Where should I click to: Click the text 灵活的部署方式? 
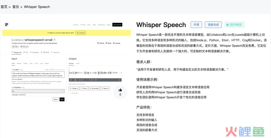pos(147,130)
